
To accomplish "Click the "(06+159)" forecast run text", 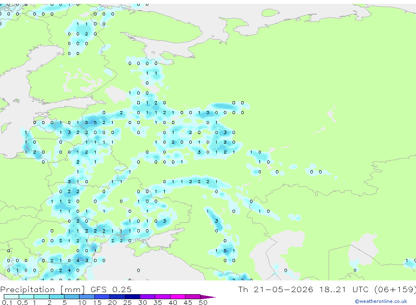I will [395, 289].
